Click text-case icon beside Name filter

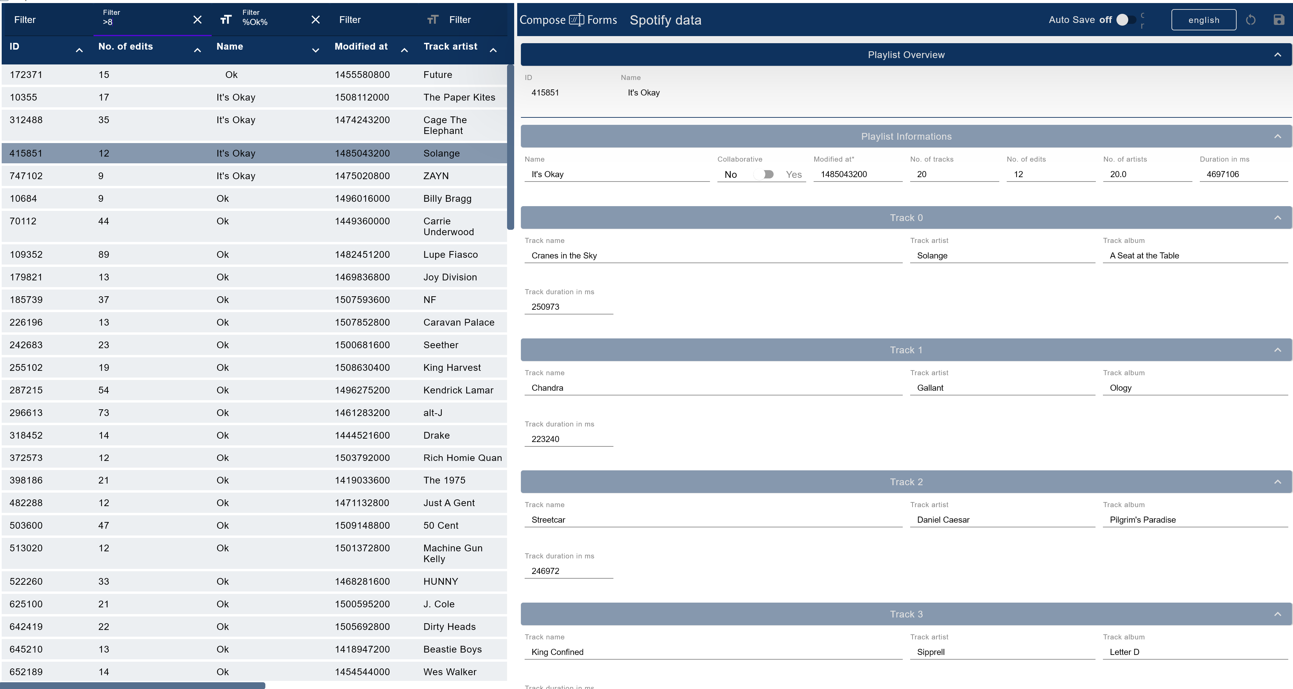[x=226, y=20]
